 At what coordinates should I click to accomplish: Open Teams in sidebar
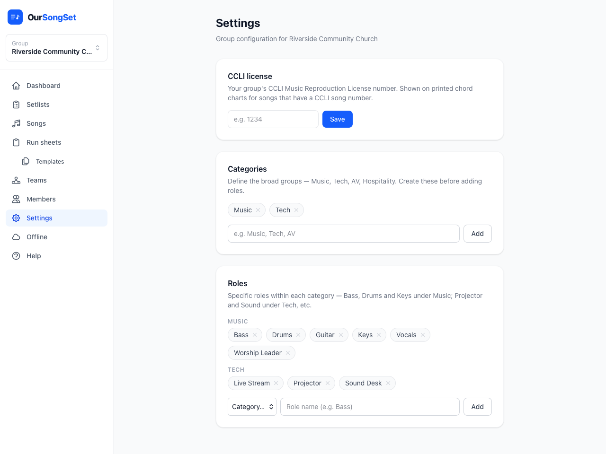click(x=56, y=180)
